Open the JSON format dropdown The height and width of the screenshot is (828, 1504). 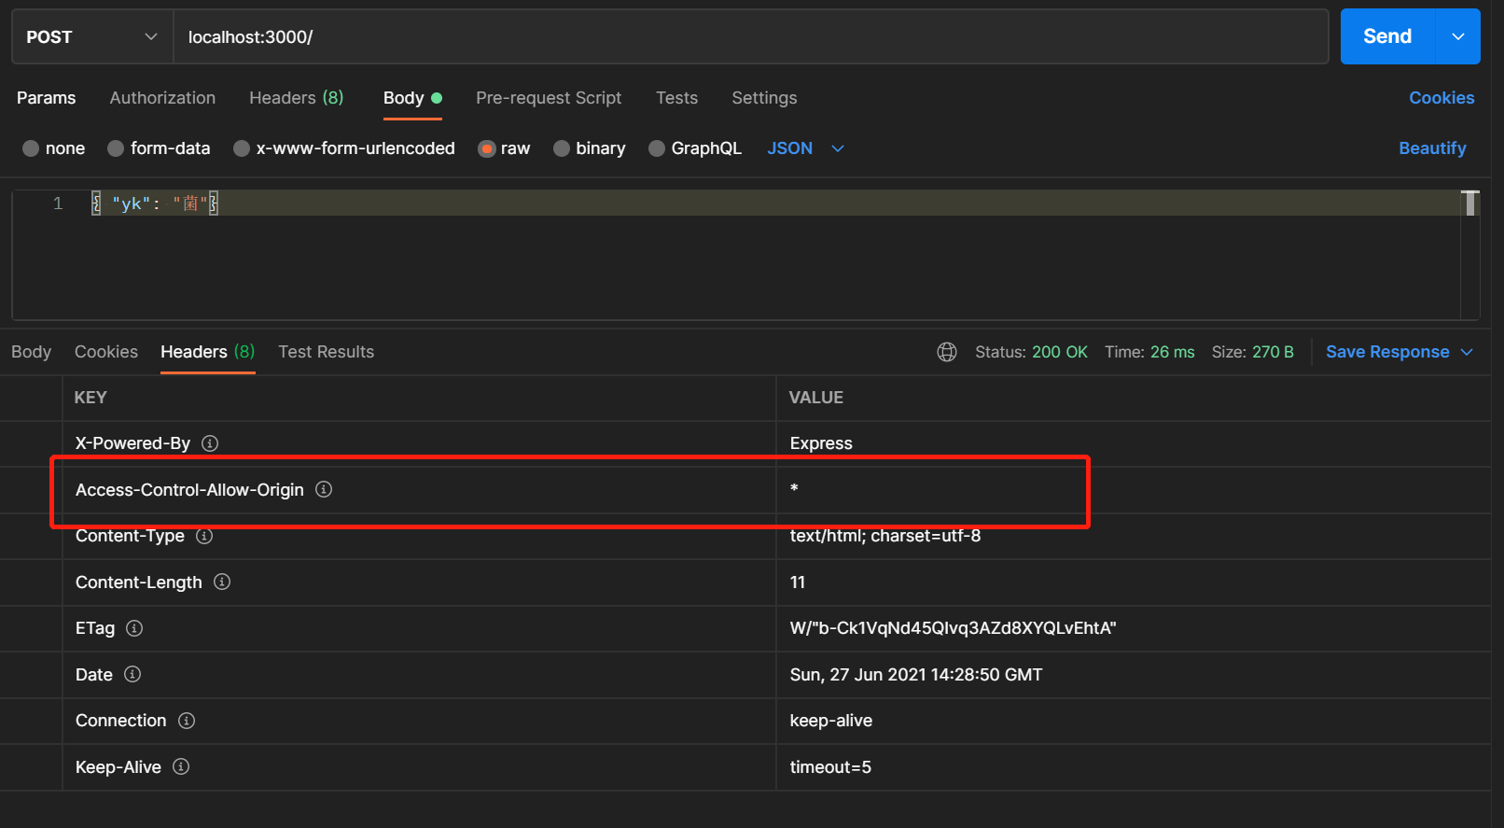tap(806, 148)
